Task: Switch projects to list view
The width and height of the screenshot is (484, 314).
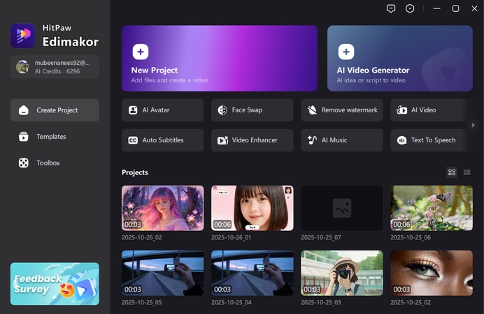Action: (467, 172)
